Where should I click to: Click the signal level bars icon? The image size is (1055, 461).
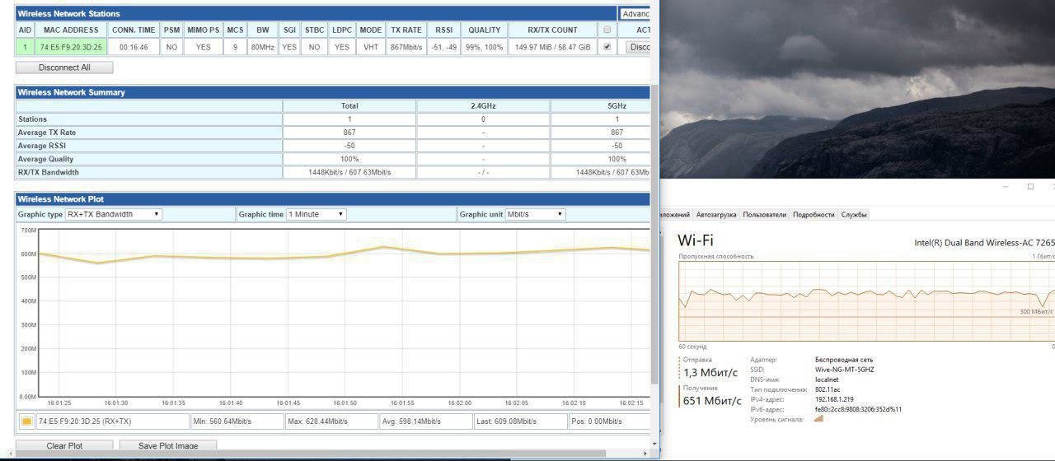coord(818,419)
